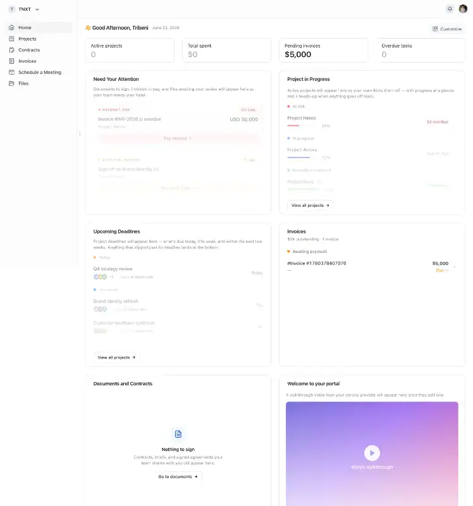Click the Contracts sidebar icon

pos(11,50)
